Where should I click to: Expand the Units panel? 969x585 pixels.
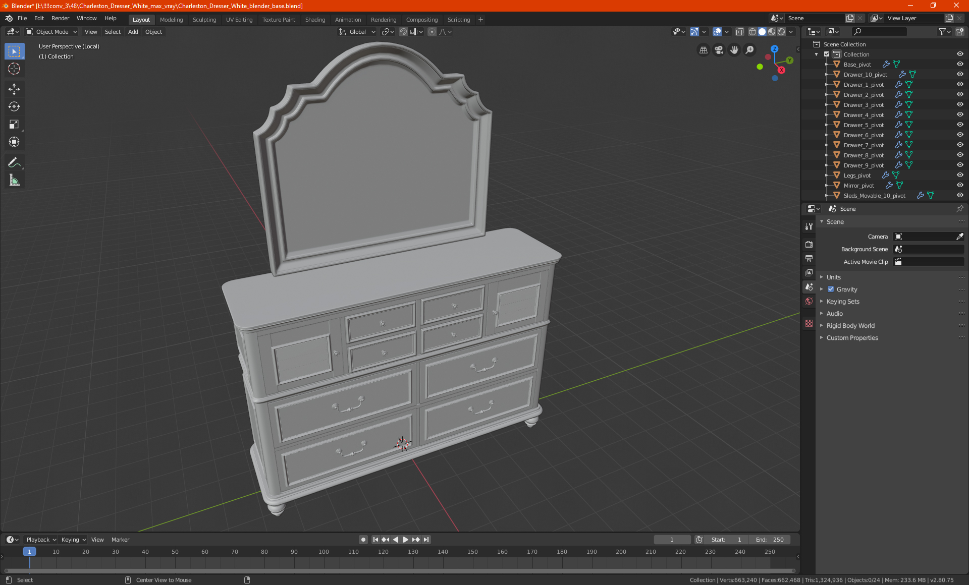(834, 277)
